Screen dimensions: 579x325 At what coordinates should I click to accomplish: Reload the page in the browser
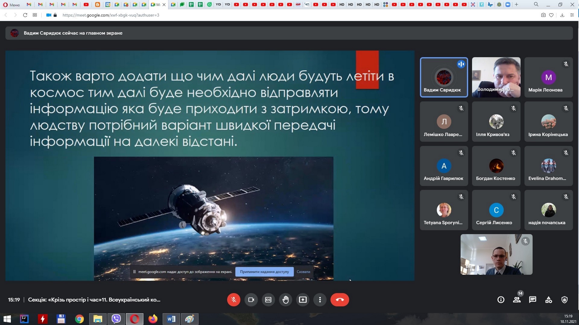tap(25, 15)
